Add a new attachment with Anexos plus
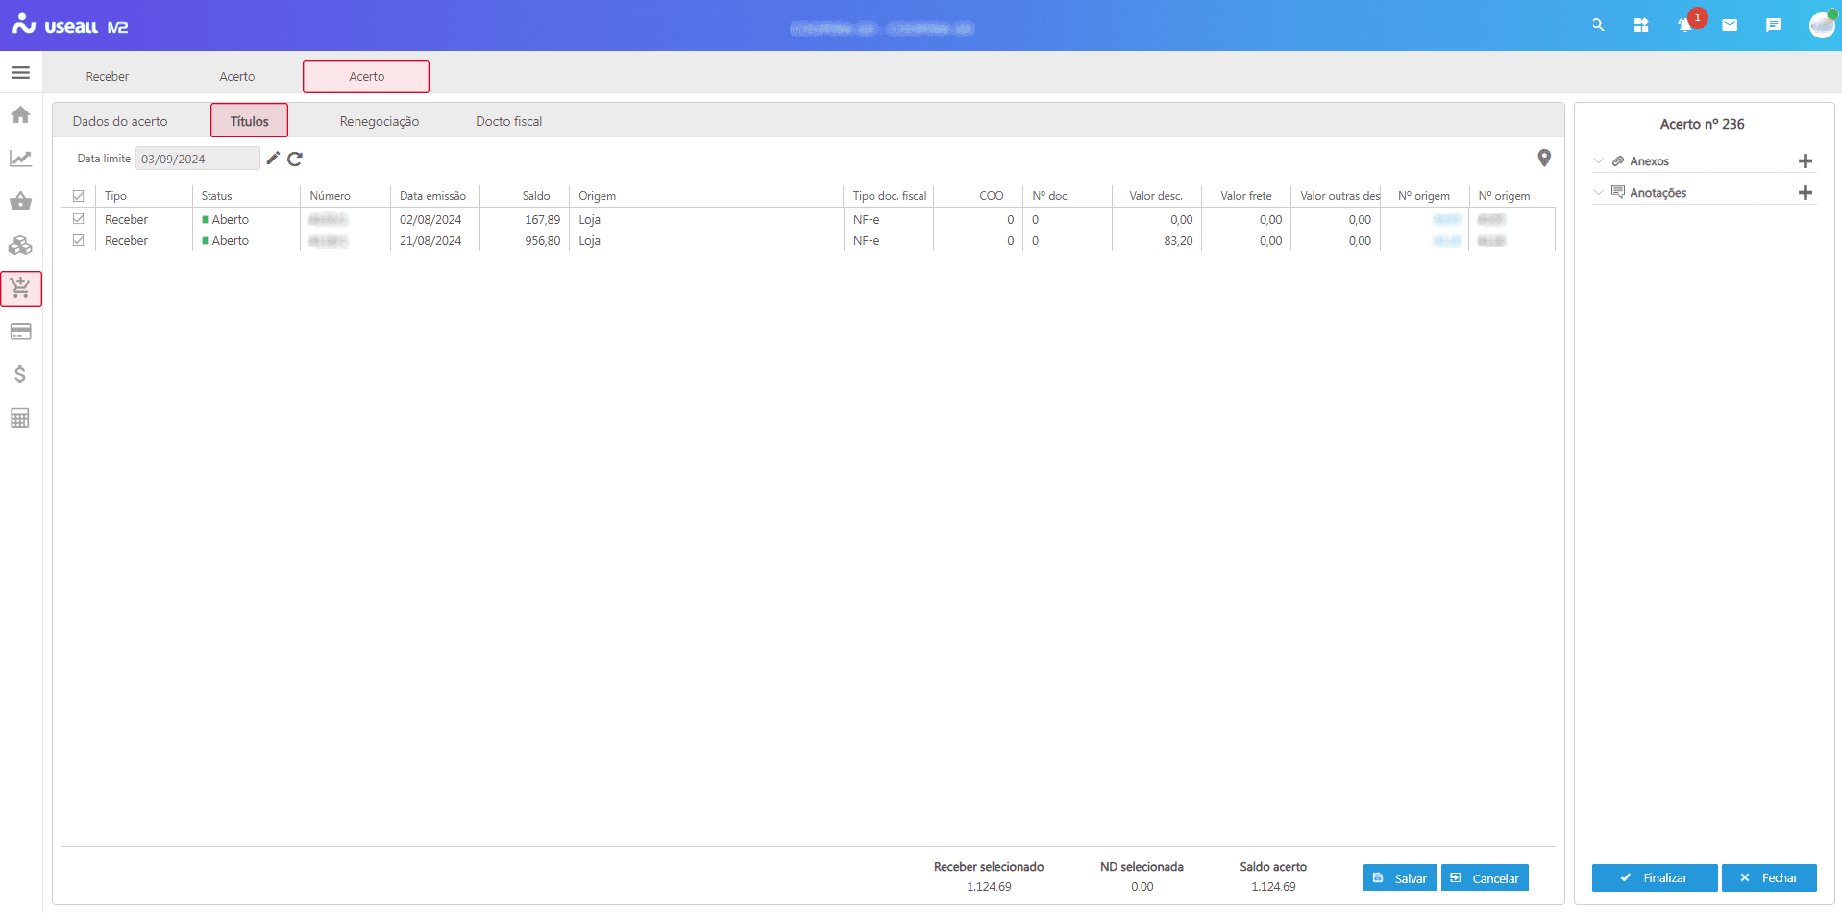 pos(1805,161)
